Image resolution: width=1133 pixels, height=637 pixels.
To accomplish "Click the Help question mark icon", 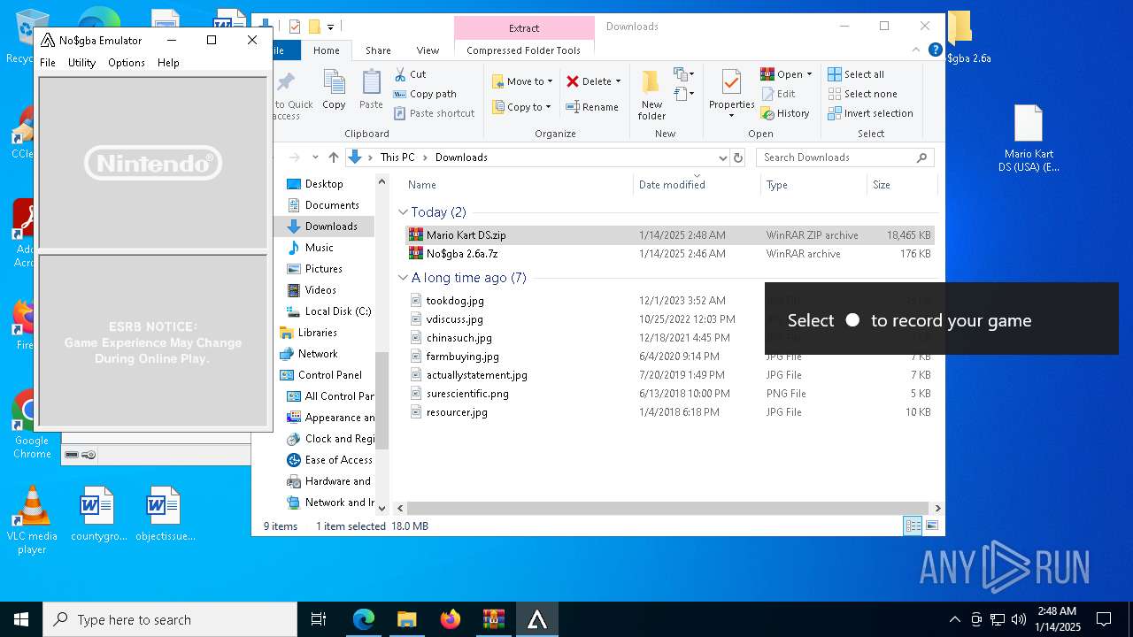I will click(x=935, y=50).
